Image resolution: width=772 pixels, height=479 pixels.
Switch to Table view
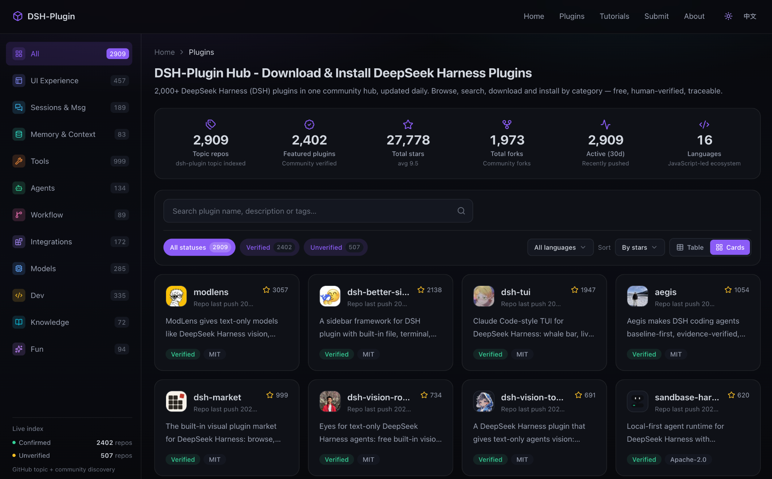[690, 247]
